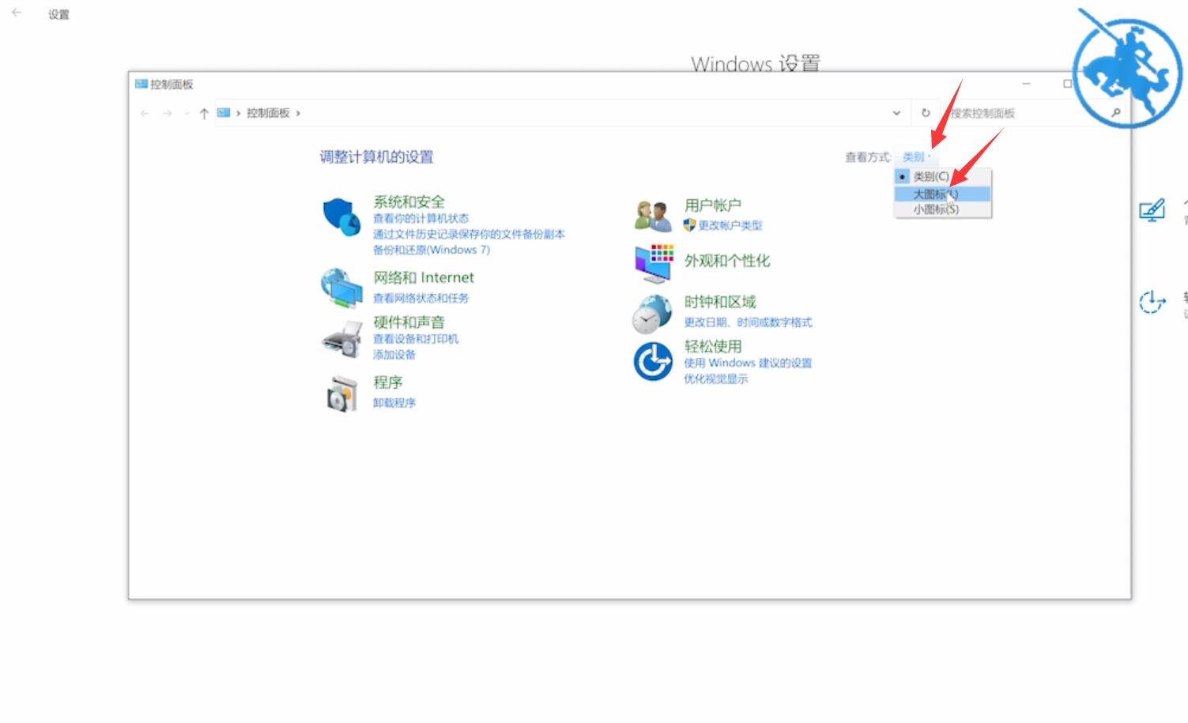
Task: Click the address bar computer icon
Action: [224, 113]
